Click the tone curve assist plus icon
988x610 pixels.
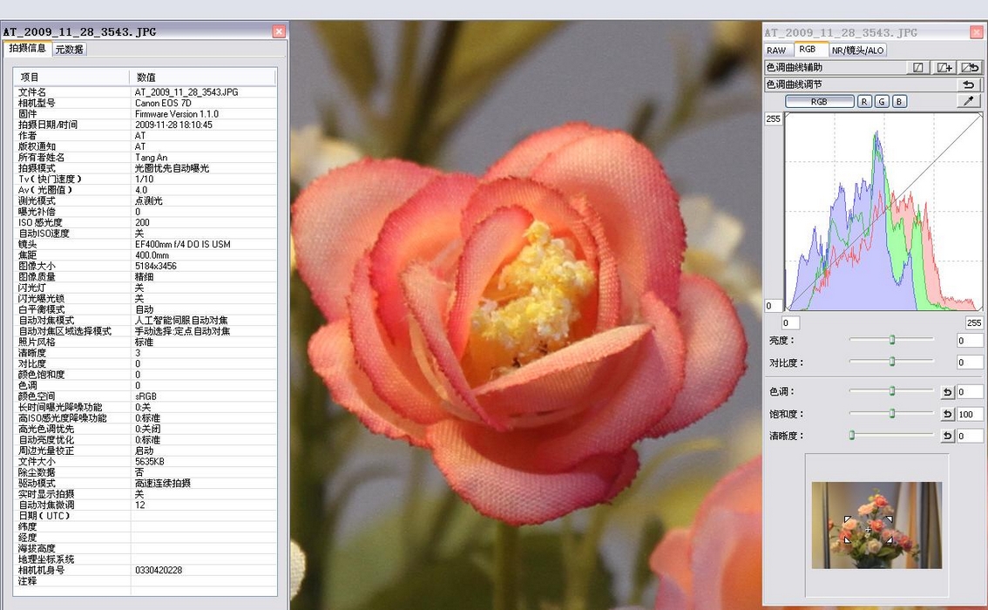coord(944,67)
